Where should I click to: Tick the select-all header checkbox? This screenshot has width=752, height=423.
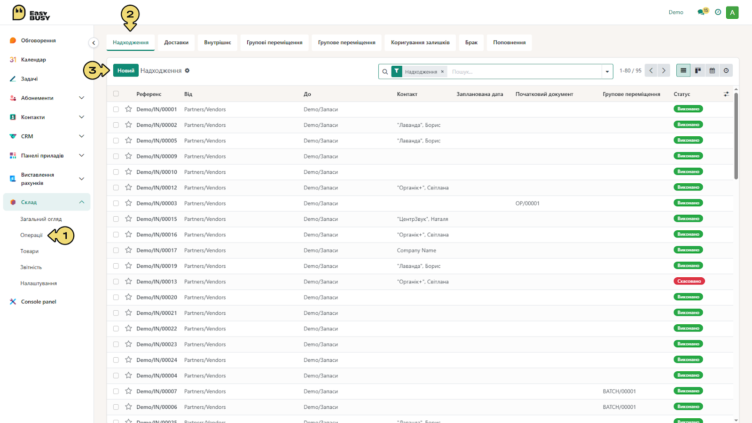click(x=116, y=94)
